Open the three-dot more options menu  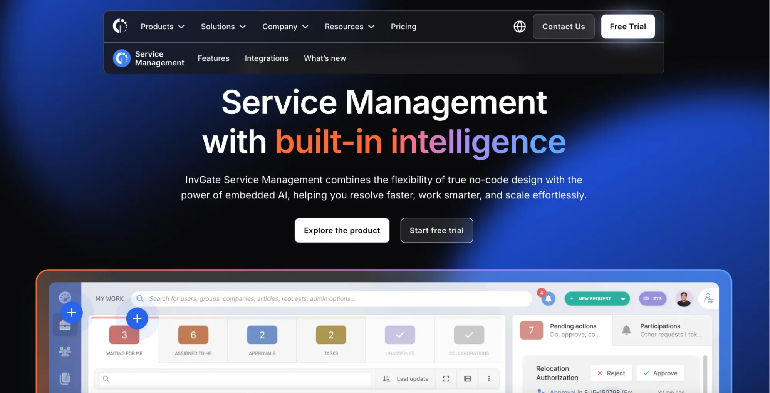coord(489,379)
